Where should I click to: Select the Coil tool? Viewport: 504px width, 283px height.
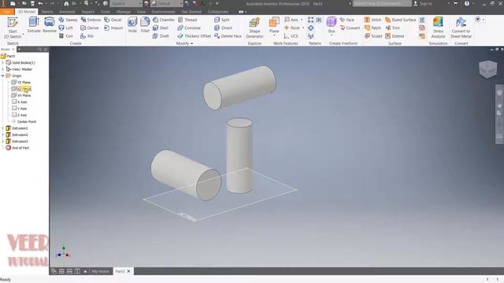(x=65, y=36)
